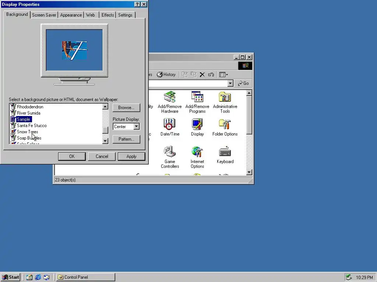Click Control Panel scroll down arrow
This screenshot has height=282, width=377.
pos(249,172)
